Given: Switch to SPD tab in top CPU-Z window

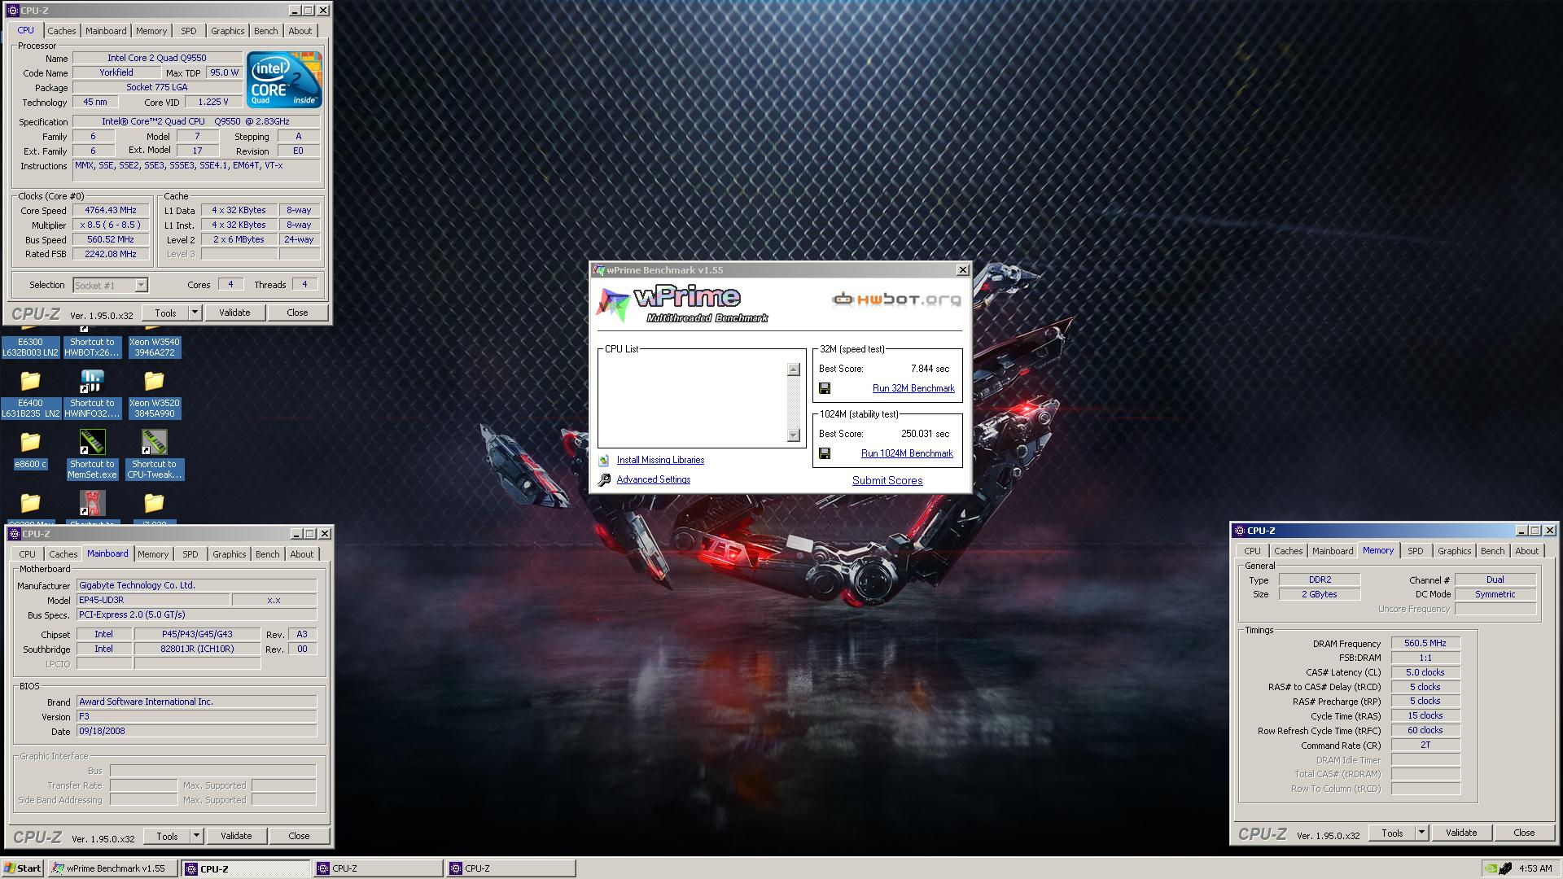Looking at the screenshot, I should coord(188,31).
